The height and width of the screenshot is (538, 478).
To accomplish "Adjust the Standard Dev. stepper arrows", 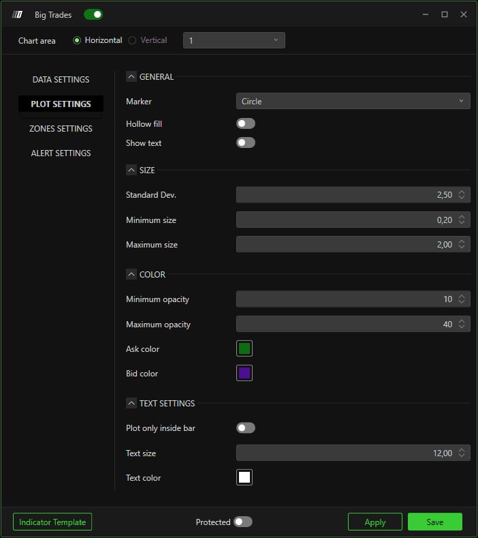I will 462,195.
